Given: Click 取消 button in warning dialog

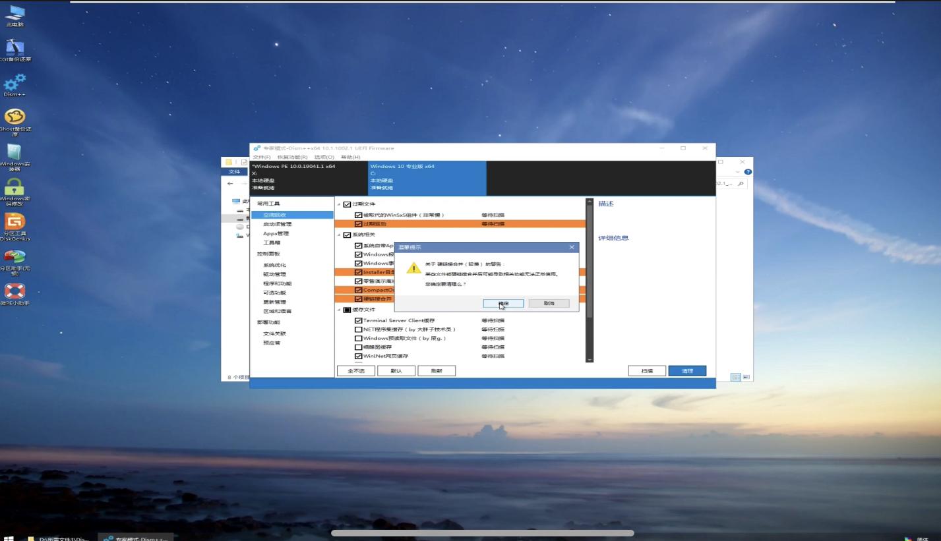Looking at the screenshot, I should click(x=549, y=303).
